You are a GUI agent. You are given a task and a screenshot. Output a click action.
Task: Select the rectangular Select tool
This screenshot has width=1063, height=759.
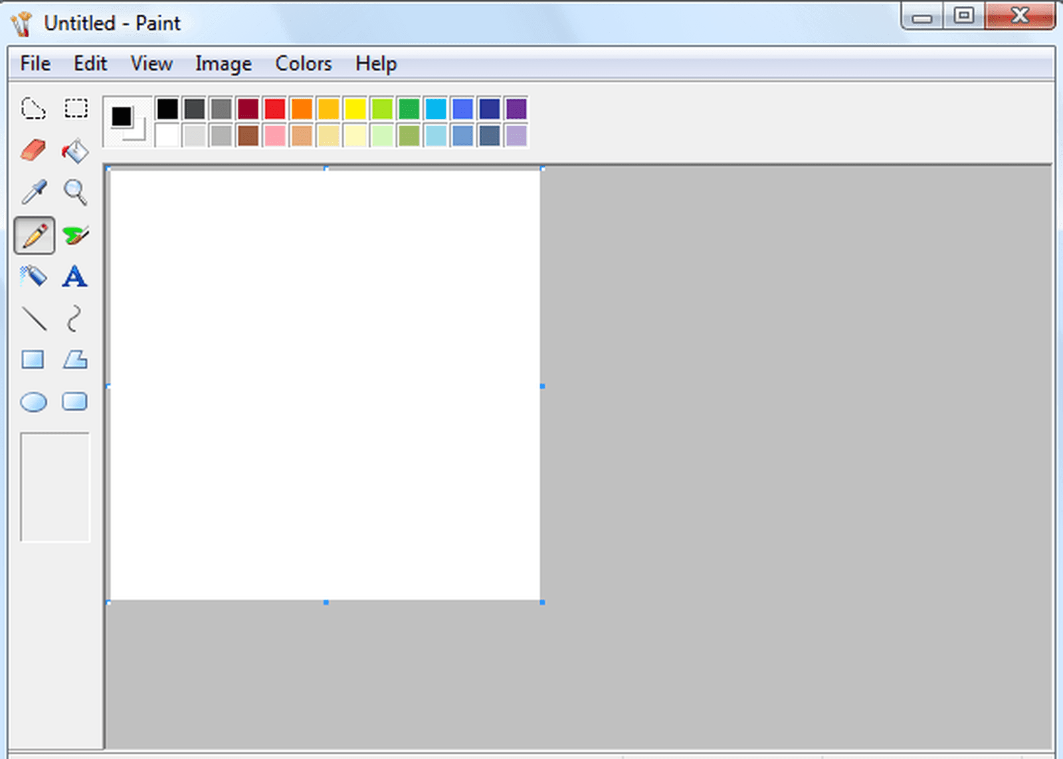(x=75, y=108)
